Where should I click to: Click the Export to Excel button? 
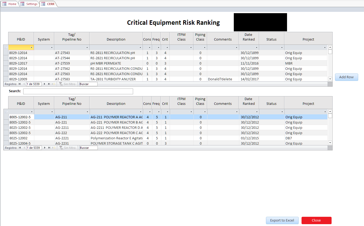(x=282, y=220)
